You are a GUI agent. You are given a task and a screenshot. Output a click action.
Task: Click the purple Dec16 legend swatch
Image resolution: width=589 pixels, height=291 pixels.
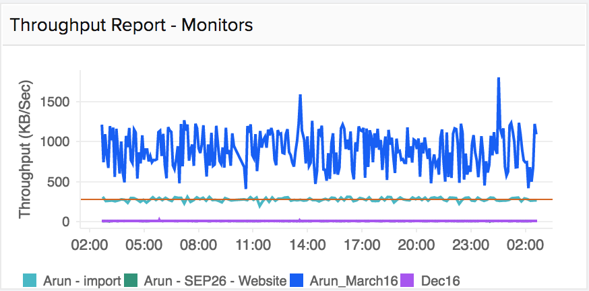pos(406,280)
